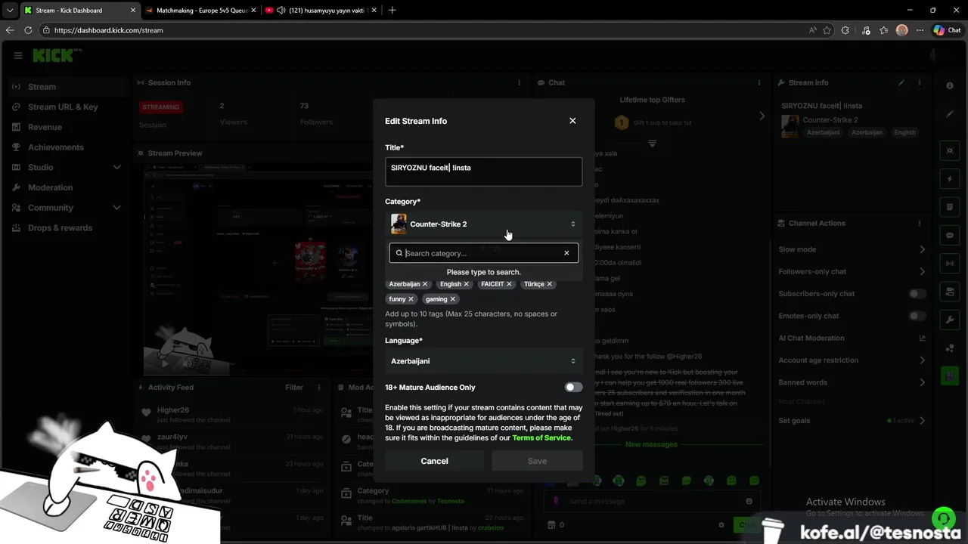Open the Language dropdown showing Azerbaijani
The image size is (968, 544).
tap(484, 361)
